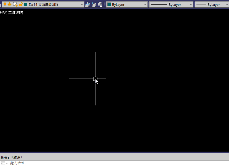The height and width of the screenshot is (166, 229).
Task: Toggle the layer freeze sun icon
Action: coord(10,4)
